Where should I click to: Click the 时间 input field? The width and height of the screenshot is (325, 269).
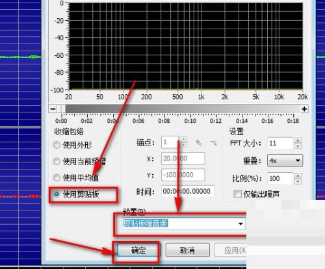click(188, 191)
